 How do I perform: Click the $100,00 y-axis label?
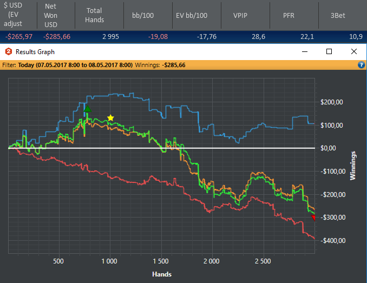(x=332, y=126)
